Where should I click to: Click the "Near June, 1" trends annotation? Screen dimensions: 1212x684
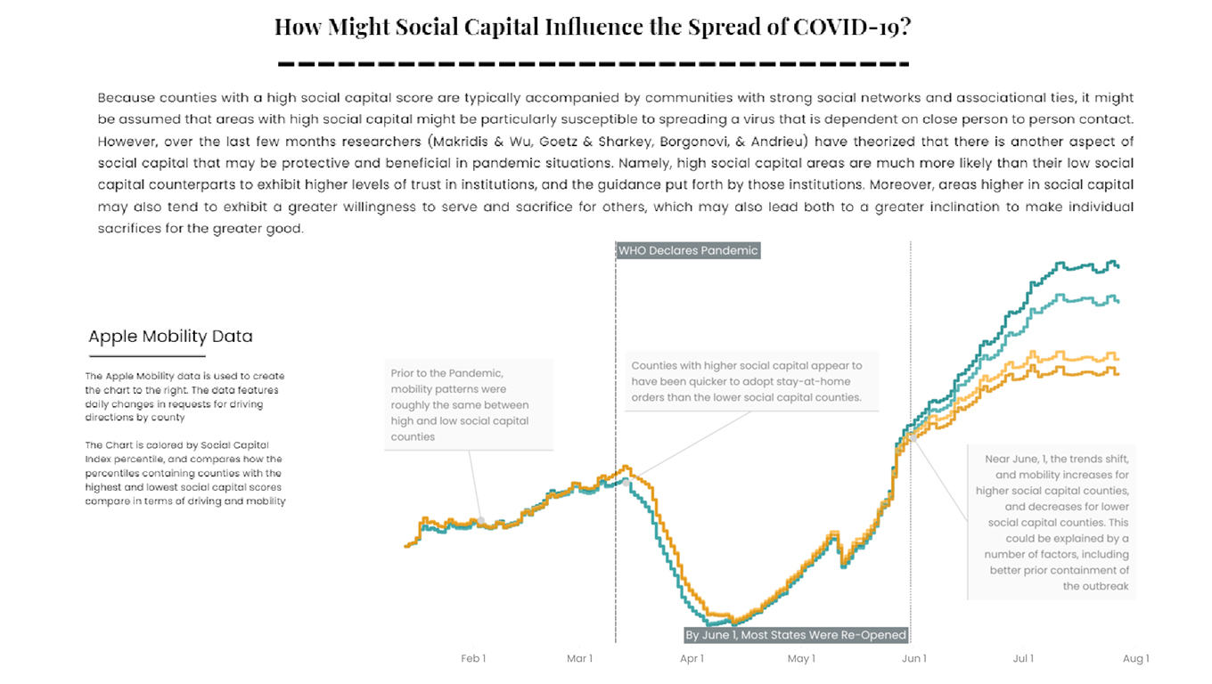(1052, 522)
